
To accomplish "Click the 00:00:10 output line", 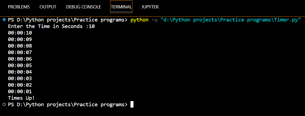I will tap(20, 33).
